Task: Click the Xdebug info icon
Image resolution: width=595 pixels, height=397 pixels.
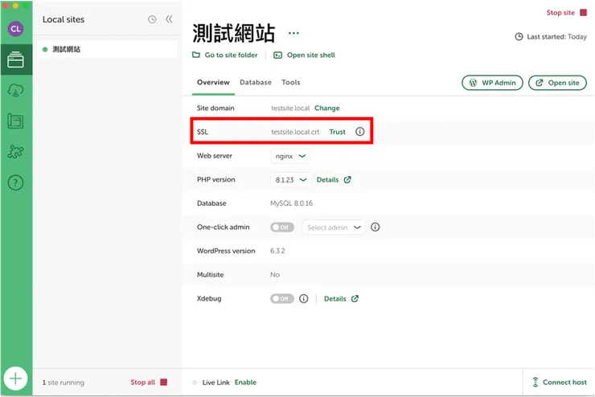Action: tap(304, 299)
